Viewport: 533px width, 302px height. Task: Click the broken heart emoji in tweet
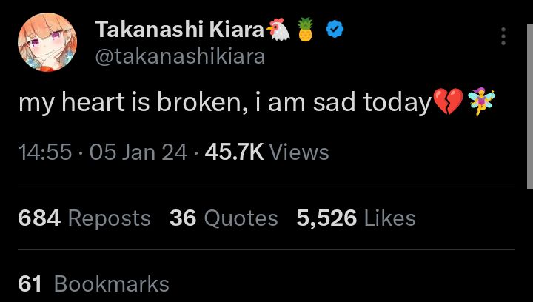coord(449,101)
